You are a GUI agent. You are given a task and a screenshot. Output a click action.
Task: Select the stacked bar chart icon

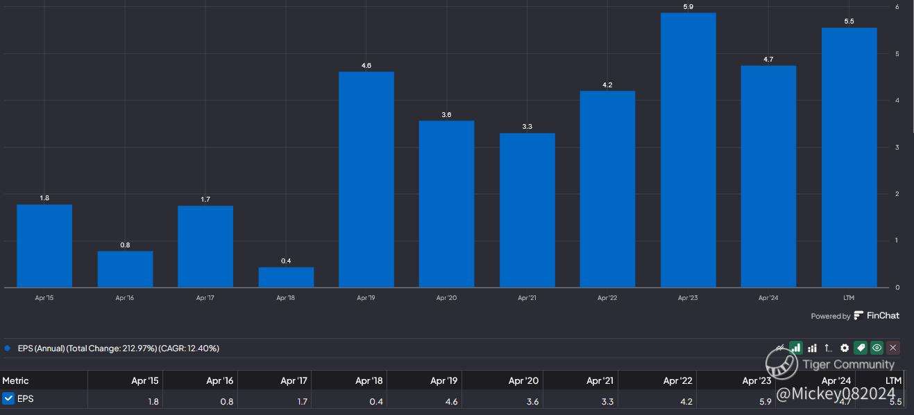click(x=812, y=348)
